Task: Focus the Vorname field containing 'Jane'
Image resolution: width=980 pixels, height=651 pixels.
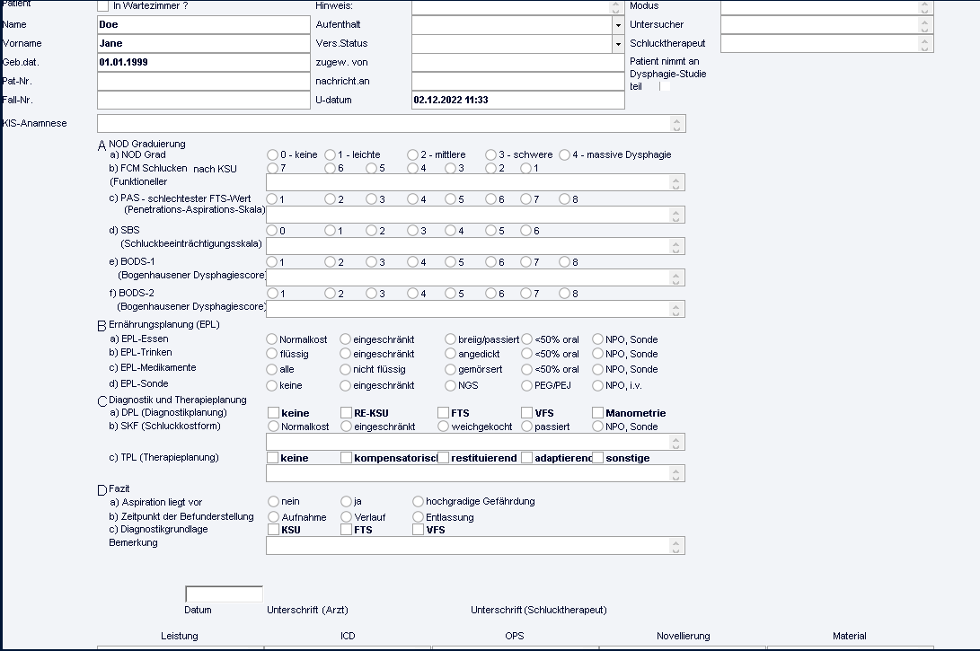Action: point(204,44)
